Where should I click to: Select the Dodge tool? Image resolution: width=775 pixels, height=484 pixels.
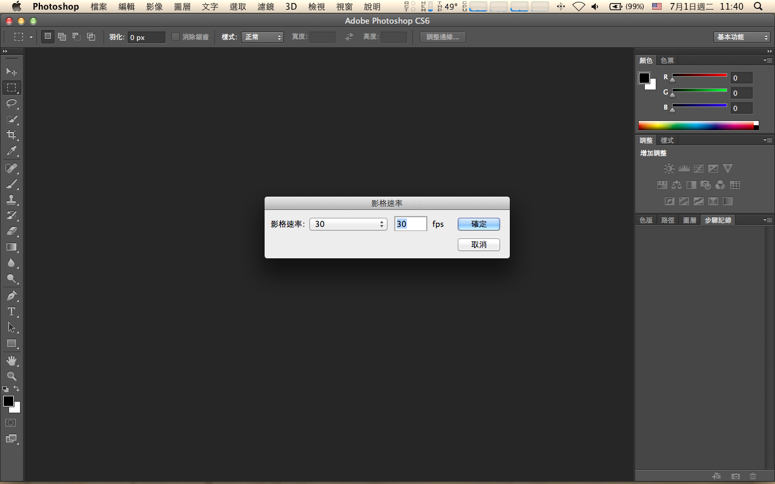[12, 278]
